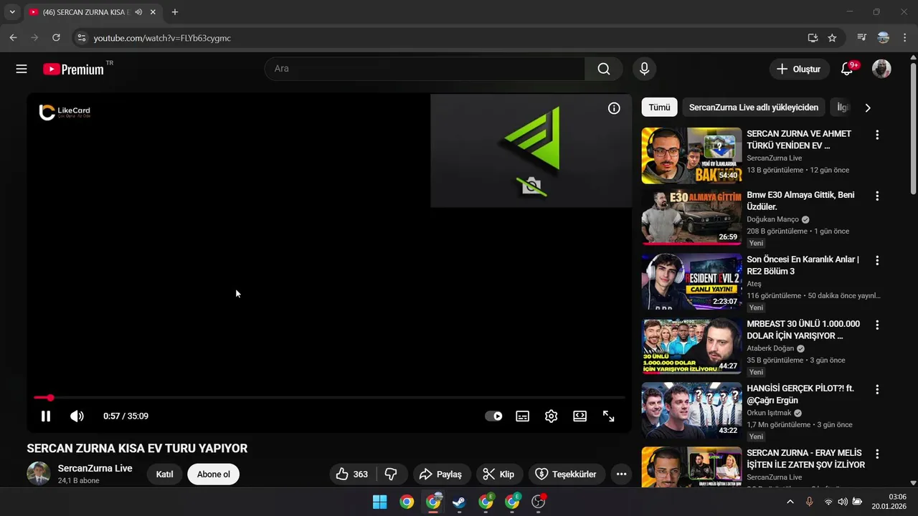Viewport: 918px width, 516px height.
Task: Select SercanZurna Live adlı yükleyiciden chip
Action: (754, 107)
